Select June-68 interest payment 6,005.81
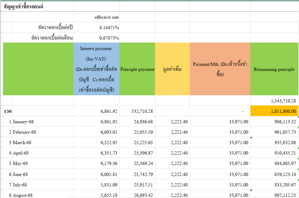299x198 pixels. point(109,174)
